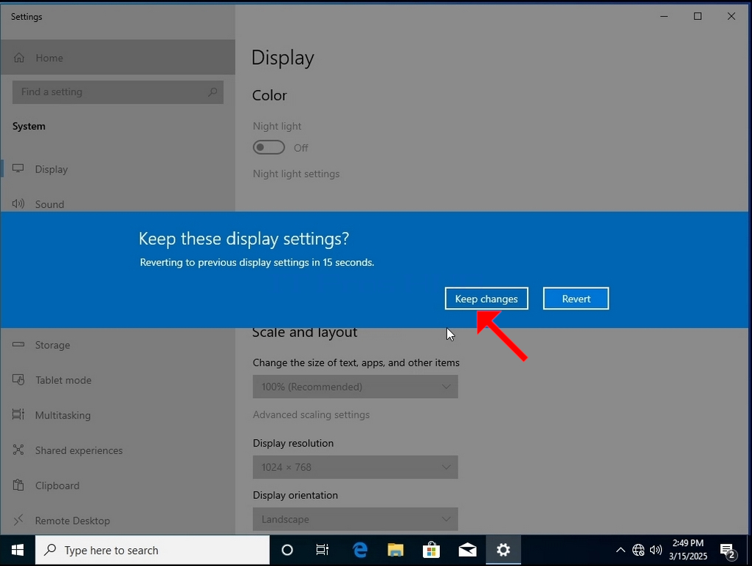Open File Explorer from taskbar
Screen dimensions: 752x566
pos(396,551)
